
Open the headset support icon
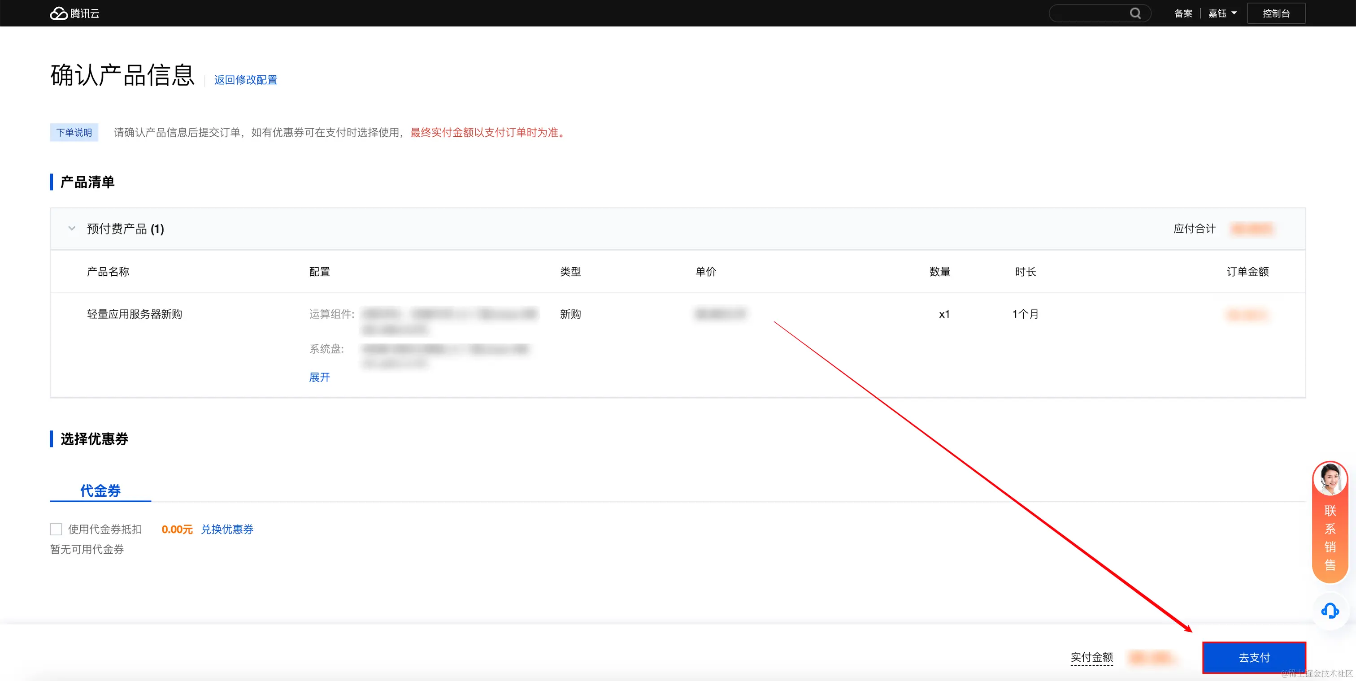tap(1330, 611)
